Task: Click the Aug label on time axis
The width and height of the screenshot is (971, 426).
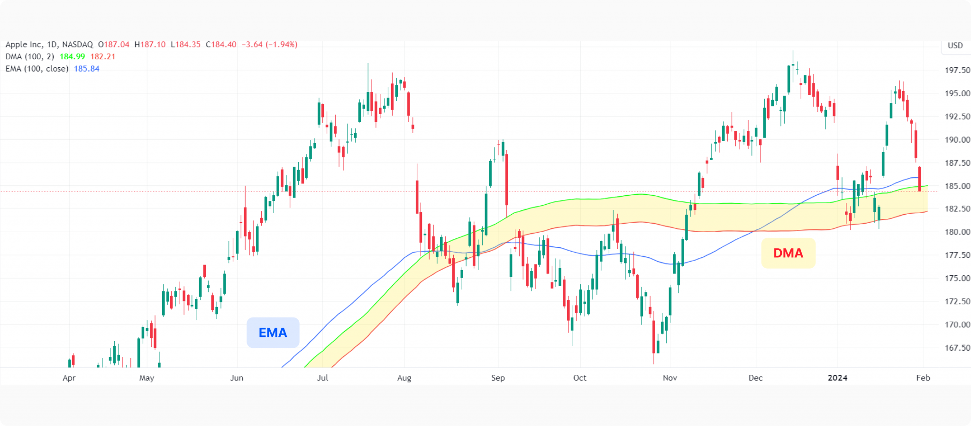Action: click(x=404, y=378)
